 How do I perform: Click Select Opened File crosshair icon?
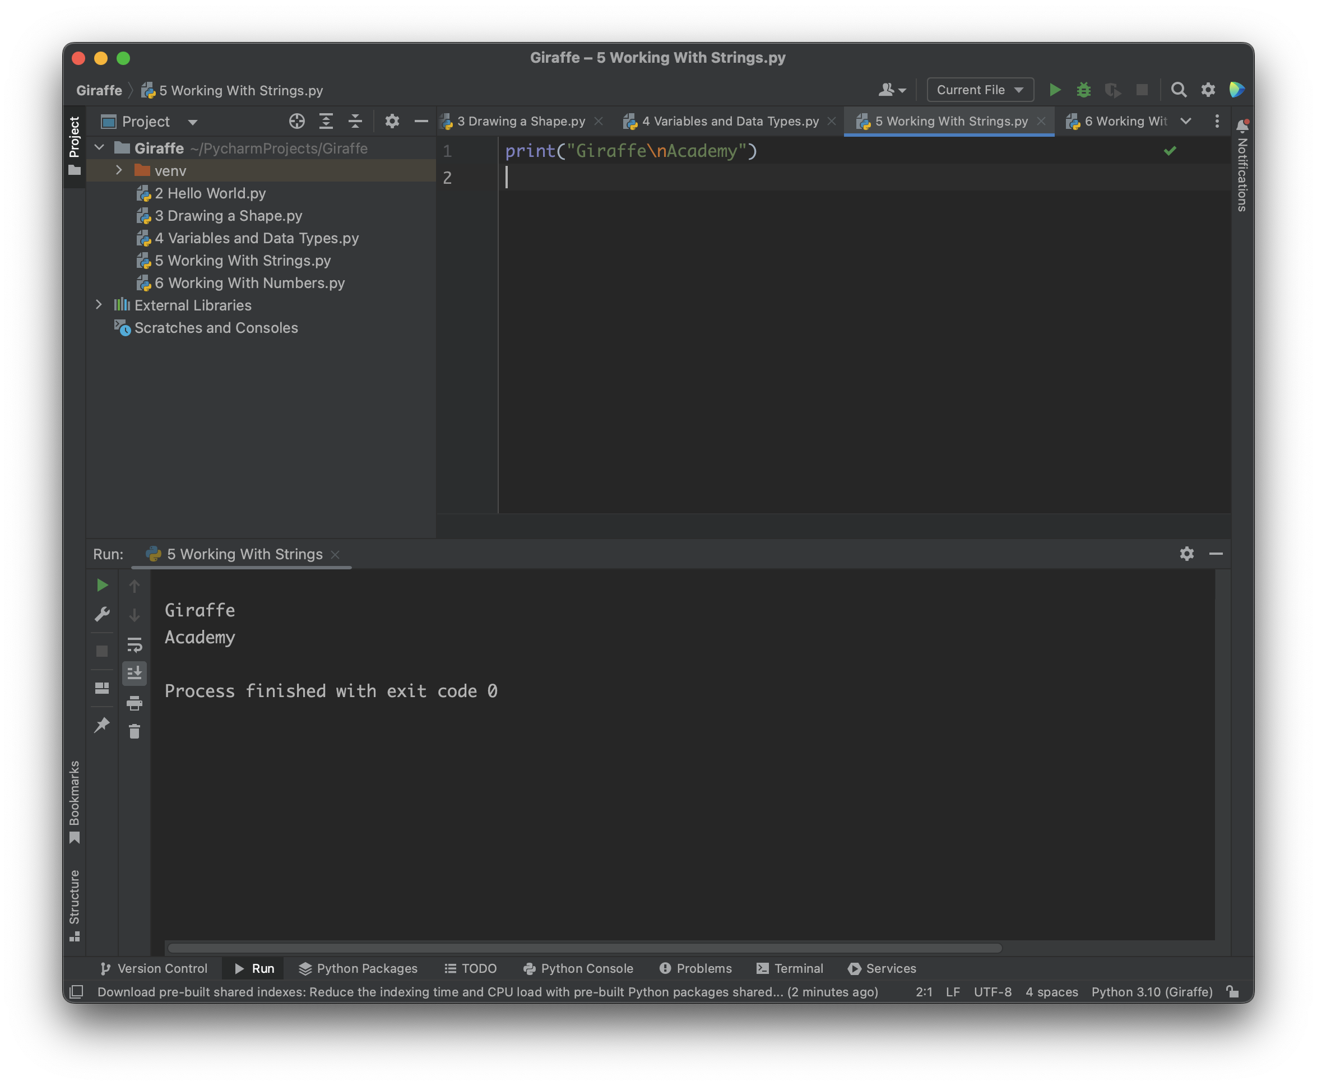[296, 122]
